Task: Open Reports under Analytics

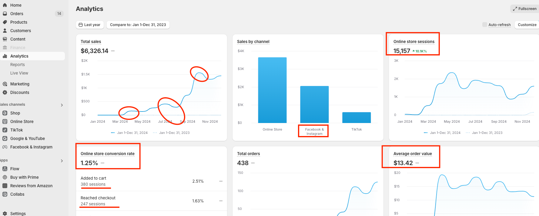Action: click(18, 65)
